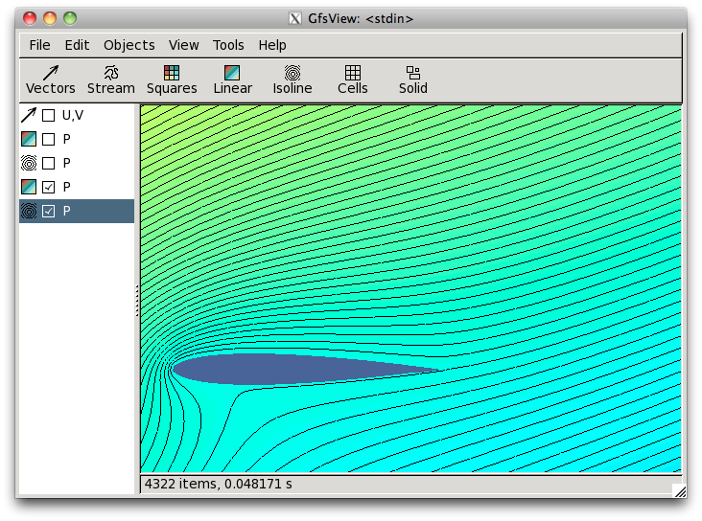Open the File menu

40,45
